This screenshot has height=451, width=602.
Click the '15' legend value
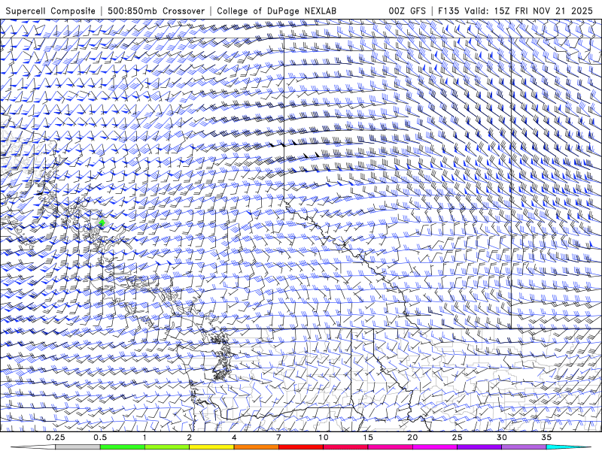click(x=368, y=437)
